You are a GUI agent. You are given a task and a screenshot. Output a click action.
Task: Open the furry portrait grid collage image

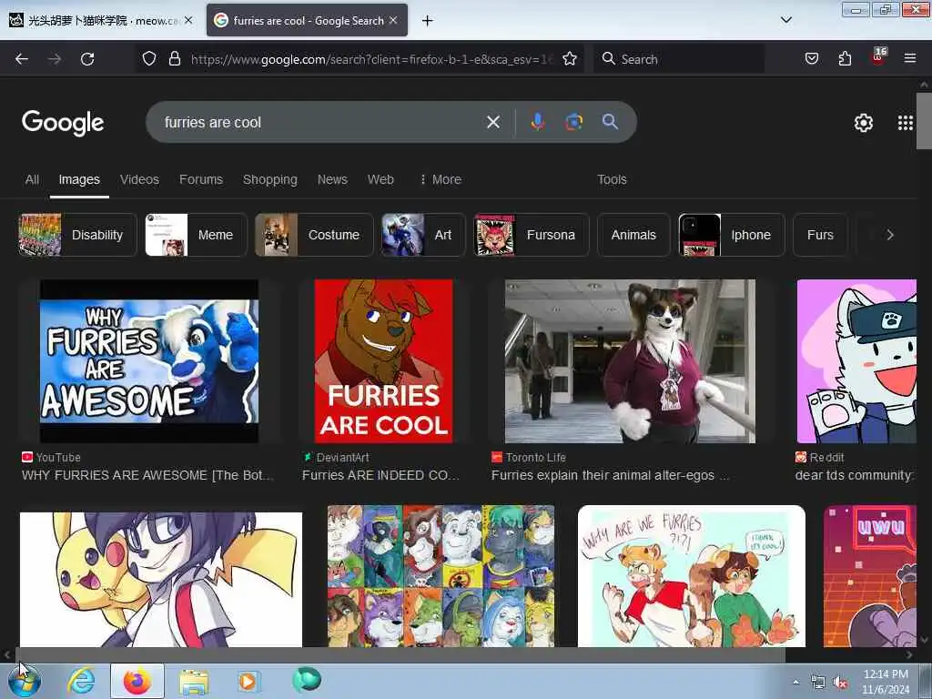pyautogui.click(x=441, y=576)
